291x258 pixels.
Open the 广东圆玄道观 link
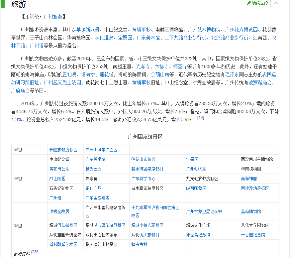pyautogui.click(x=97, y=198)
